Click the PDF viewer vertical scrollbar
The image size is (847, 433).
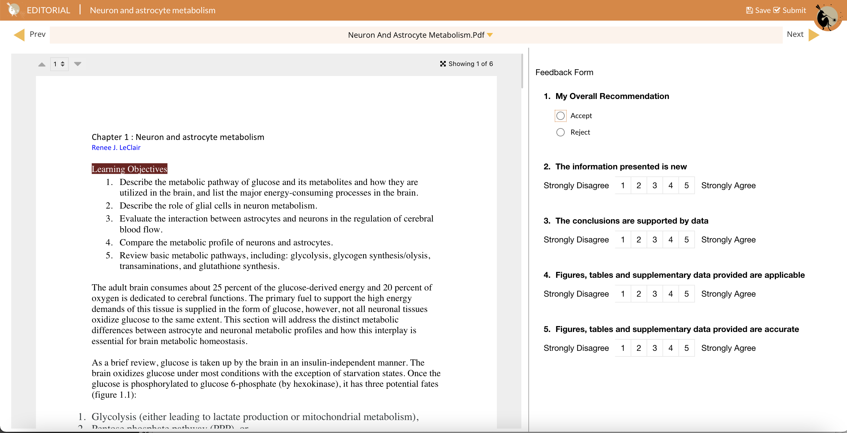click(x=522, y=71)
